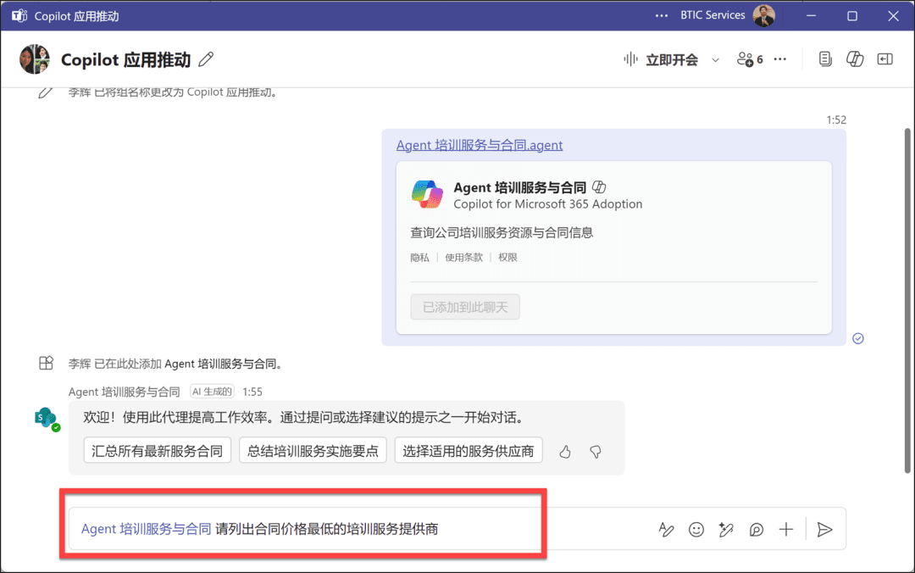915x573 pixels.
Task: Open the side panel pop-out icon
Action: [885, 59]
